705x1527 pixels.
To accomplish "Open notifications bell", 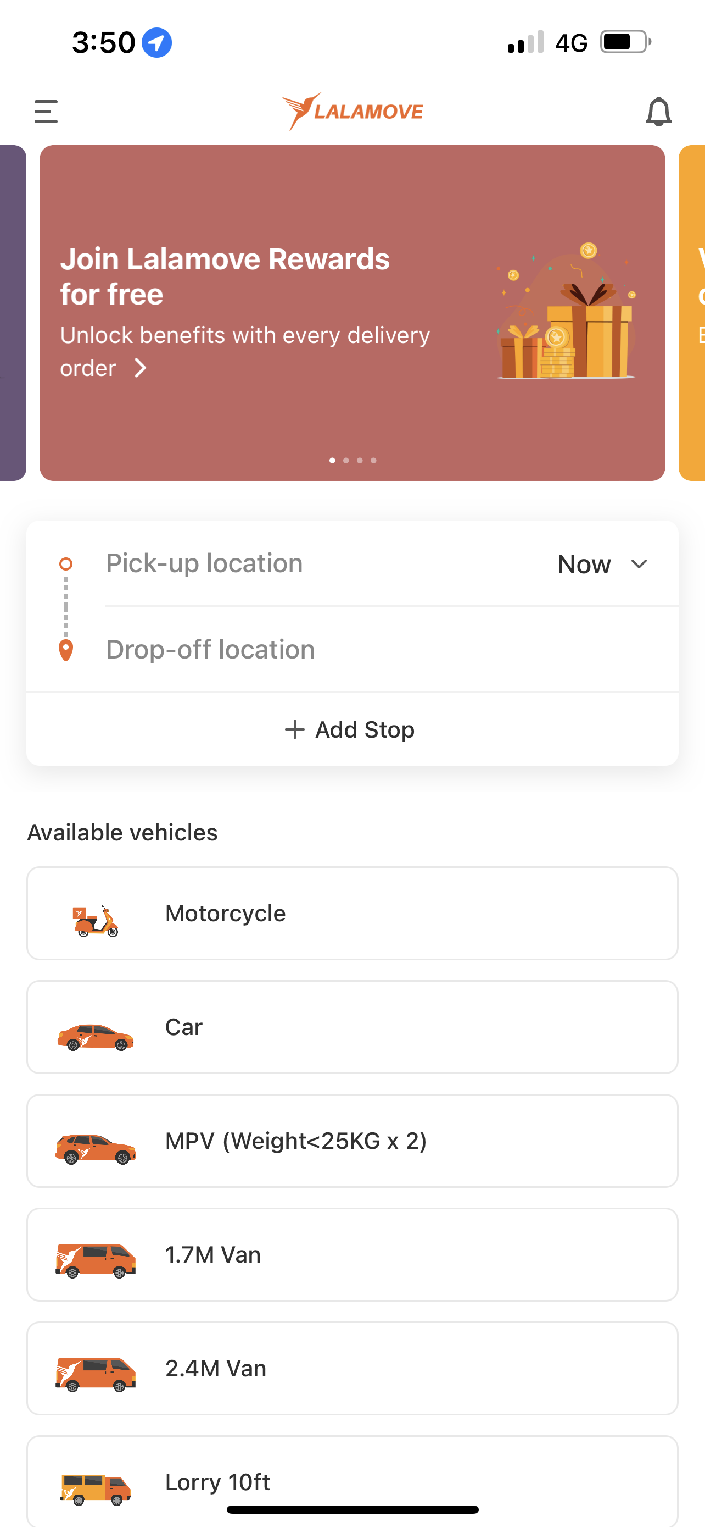I will tap(658, 112).
